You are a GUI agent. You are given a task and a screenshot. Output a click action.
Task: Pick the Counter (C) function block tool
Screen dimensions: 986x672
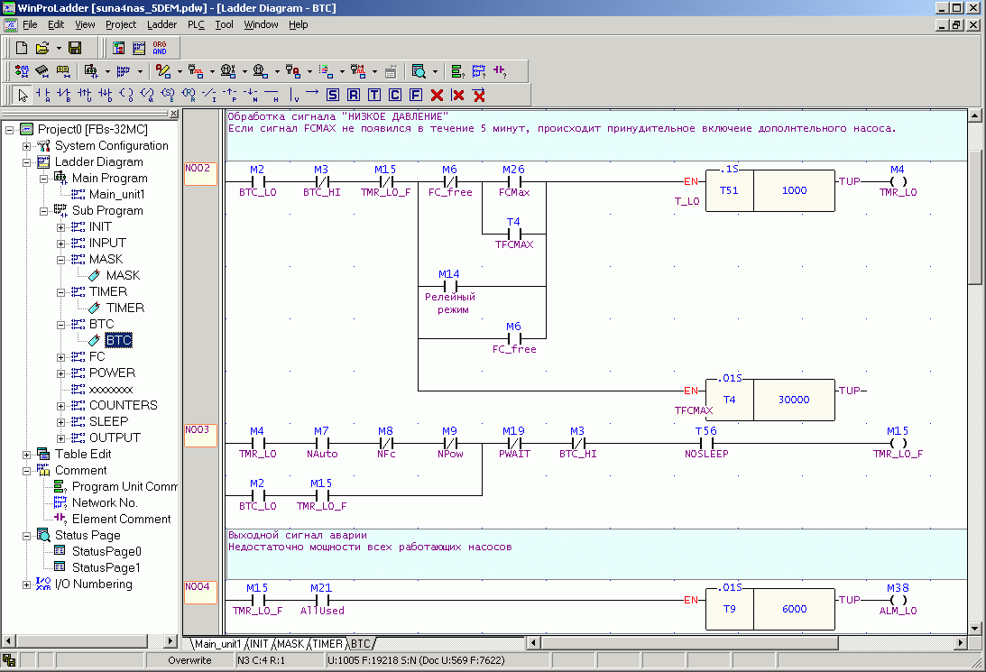(x=395, y=95)
